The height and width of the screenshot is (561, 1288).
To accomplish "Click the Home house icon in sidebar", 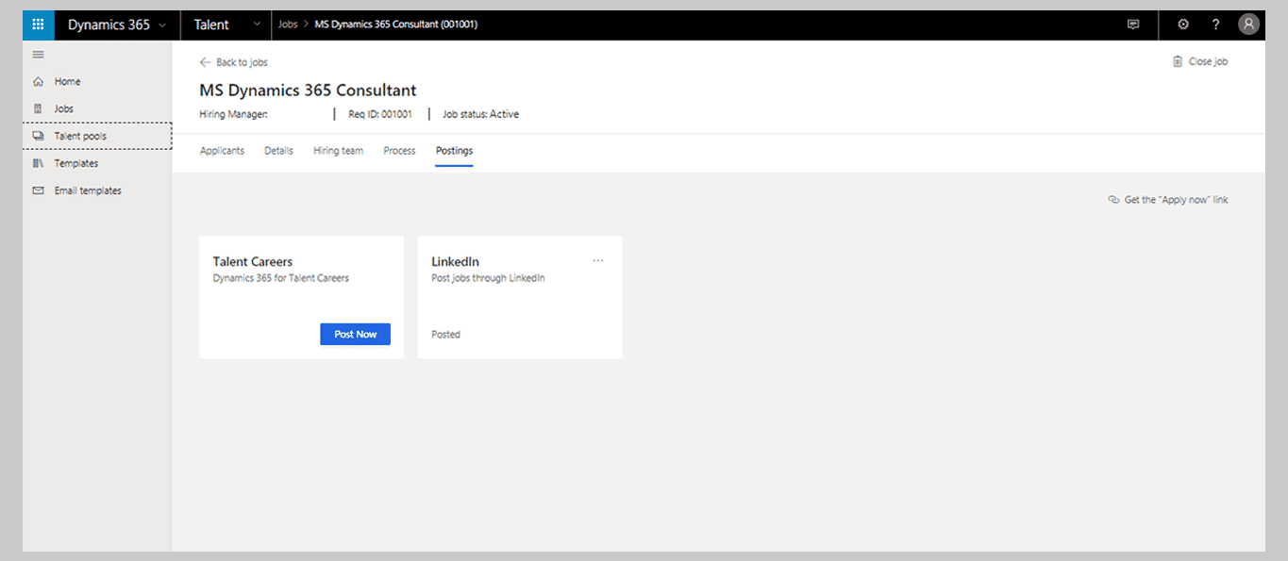I will point(39,82).
